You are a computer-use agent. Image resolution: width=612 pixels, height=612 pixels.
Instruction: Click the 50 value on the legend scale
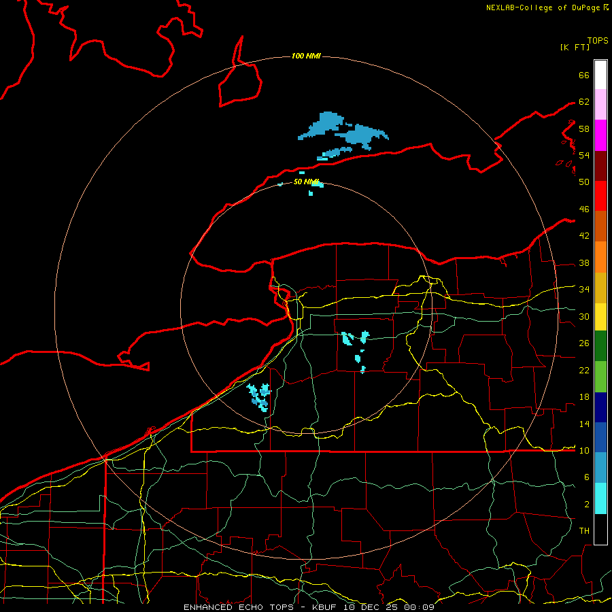[584, 182]
